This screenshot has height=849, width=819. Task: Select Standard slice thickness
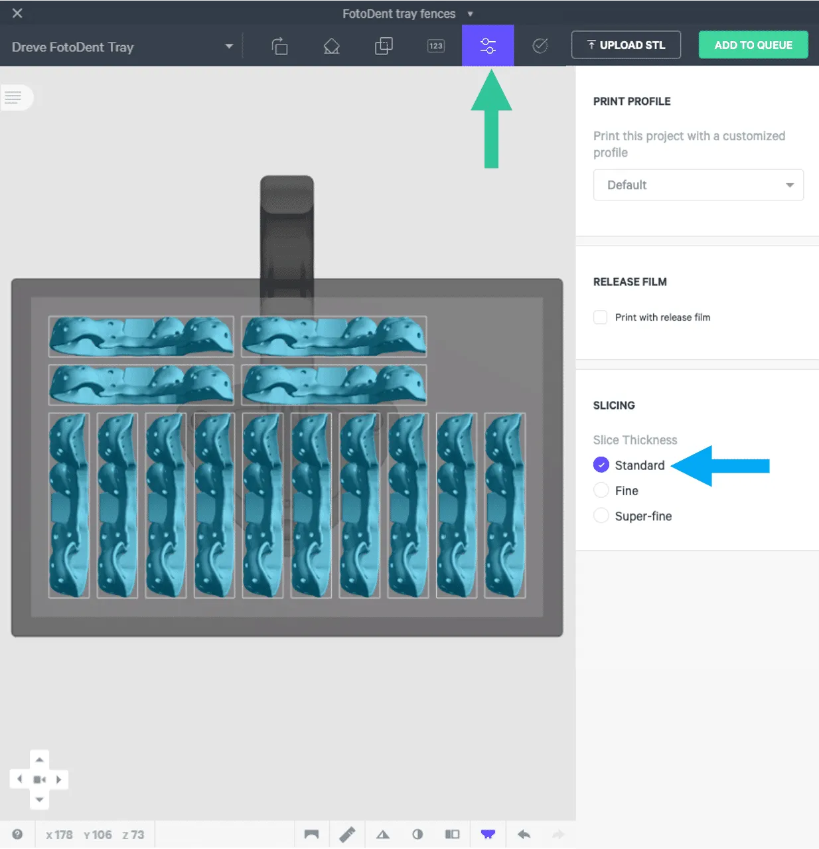coord(601,465)
